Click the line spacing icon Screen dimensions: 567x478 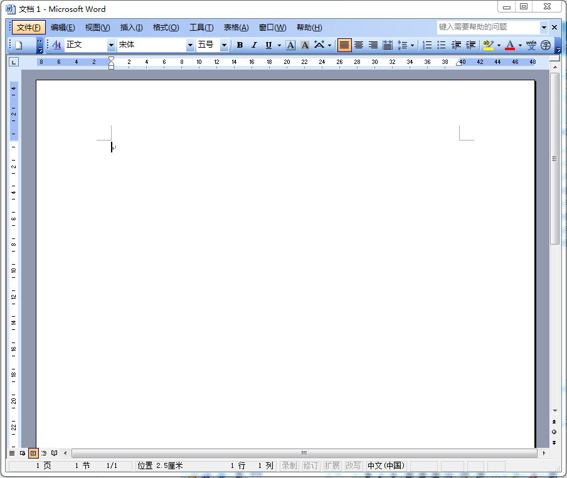point(402,45)
